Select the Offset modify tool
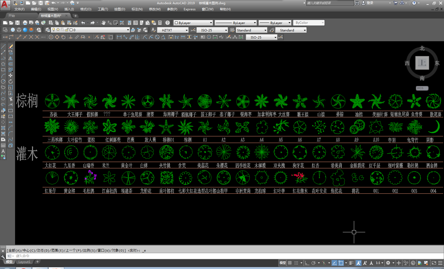The height and width of the screenshot is (269, 444). pyautogui.click(x=11, y=64)
